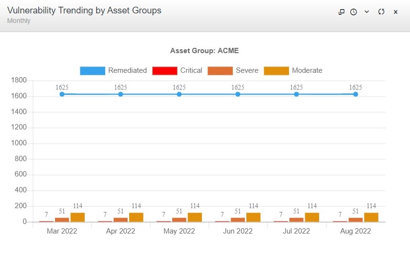Select the Aug 2022 Remediated line point
Viewport: 410px width, 268px height.
point(355,94)
